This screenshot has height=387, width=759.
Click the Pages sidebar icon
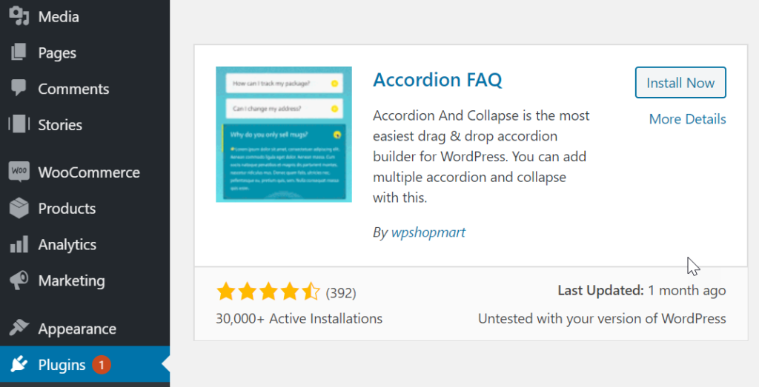pos(19,53)
